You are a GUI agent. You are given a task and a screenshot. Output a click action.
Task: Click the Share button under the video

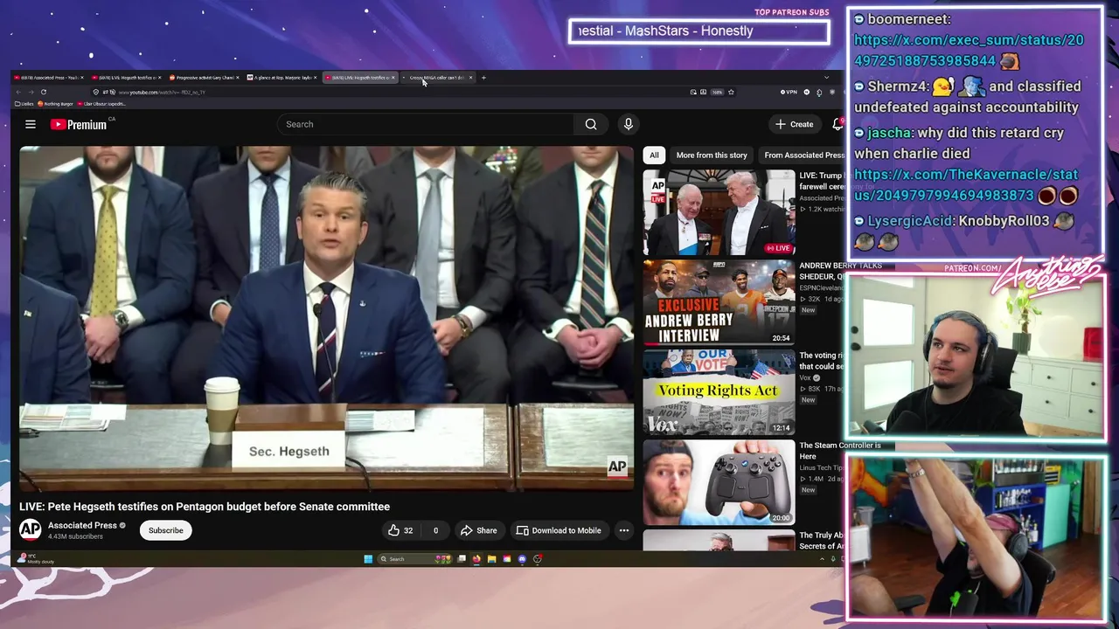[479, 530]
